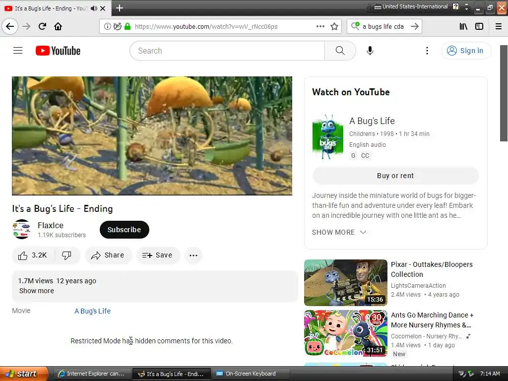Open more actions menu below video
Screen dimensions: 508x381
(193, 255)
